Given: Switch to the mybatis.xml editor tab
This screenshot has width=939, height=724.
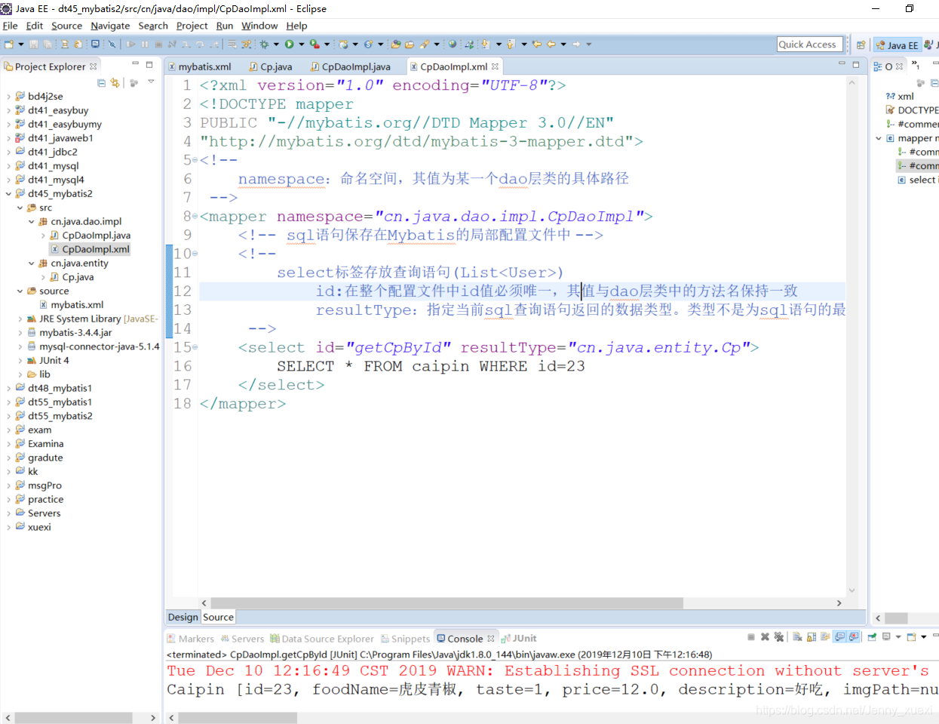Looking at the screenshot, I should point(201,66).
